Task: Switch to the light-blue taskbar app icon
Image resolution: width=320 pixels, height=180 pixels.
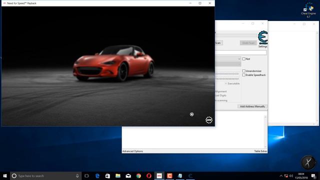Action: point(180,175)
